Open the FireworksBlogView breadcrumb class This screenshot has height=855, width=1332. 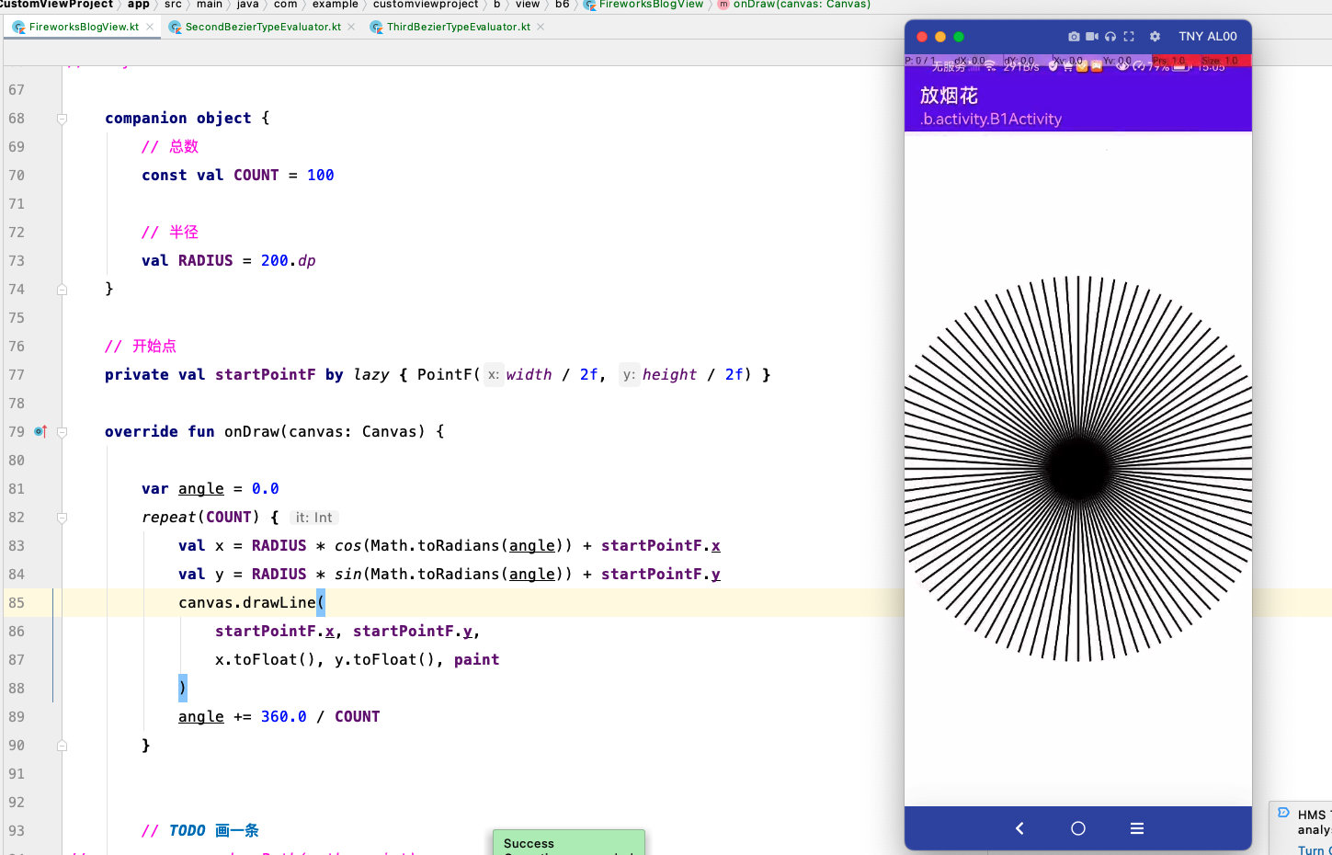coord(651,5)
